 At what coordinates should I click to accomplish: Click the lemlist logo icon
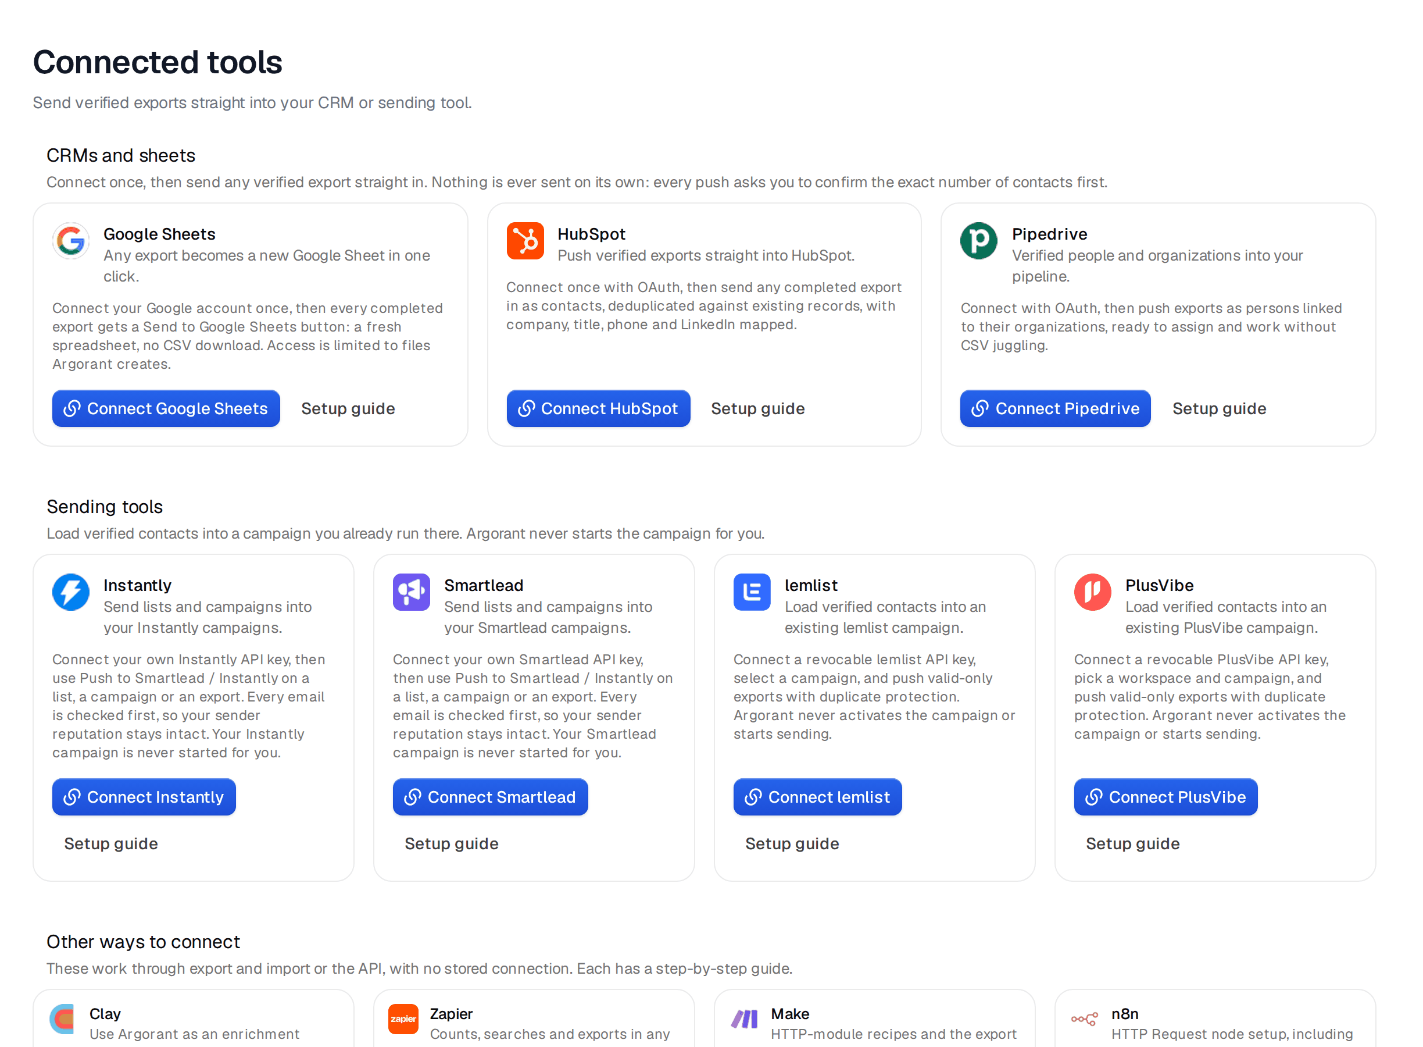752,592
